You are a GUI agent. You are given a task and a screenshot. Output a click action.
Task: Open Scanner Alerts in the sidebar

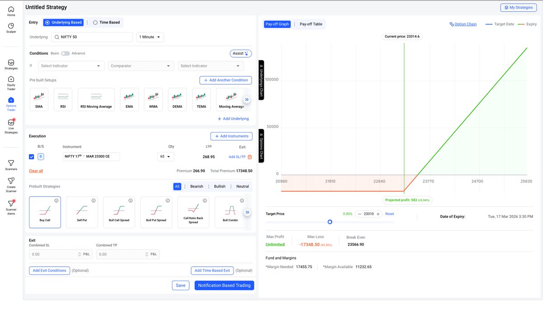(x=11, y=207)
